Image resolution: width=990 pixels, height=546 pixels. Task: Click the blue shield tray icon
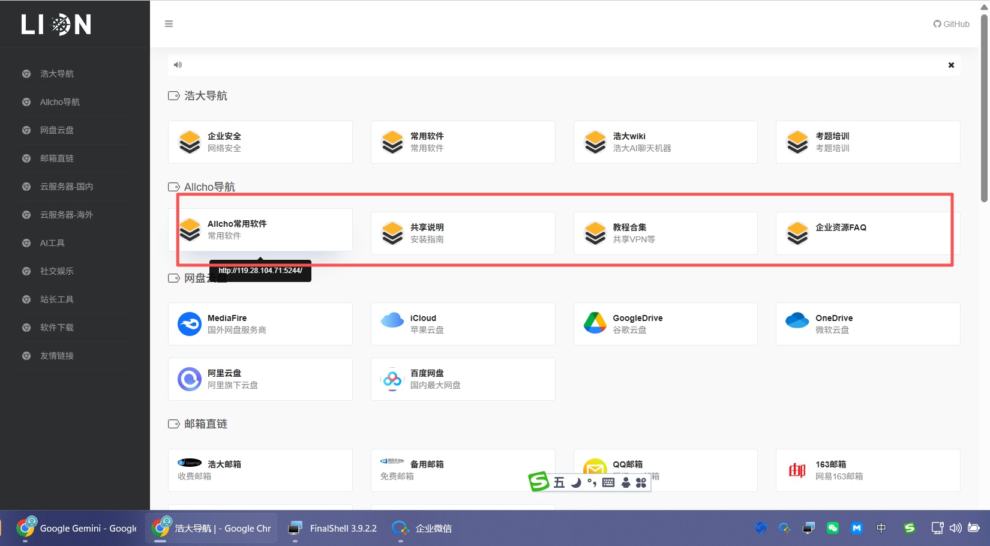tap(761, 528)
